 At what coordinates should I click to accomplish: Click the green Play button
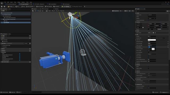(x=62, y=7)
